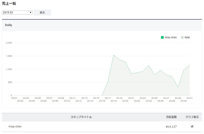Click the 03-24 x-axis date label

(149, 101)
